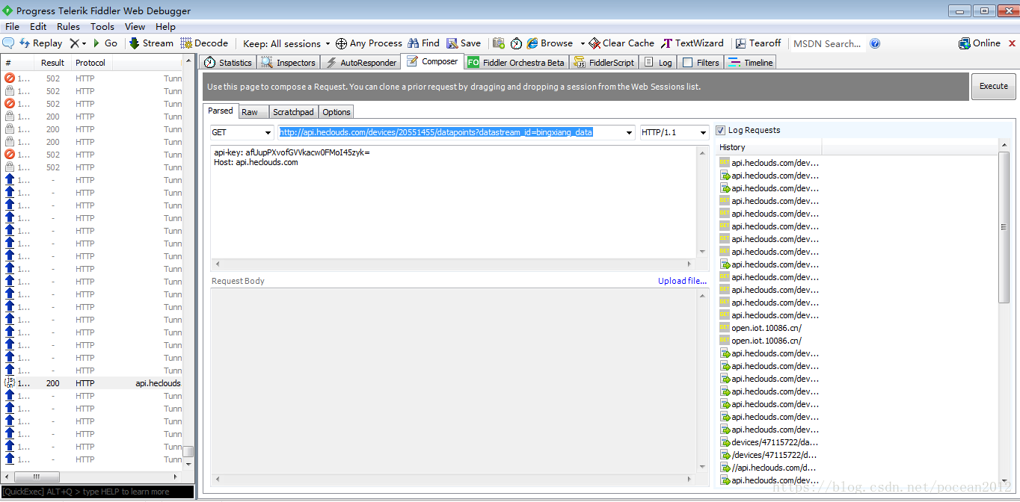The width and height of the screenshot is (1020, 502).
Task: Open the TextWizard tool
Action: (x=692, y=43)
